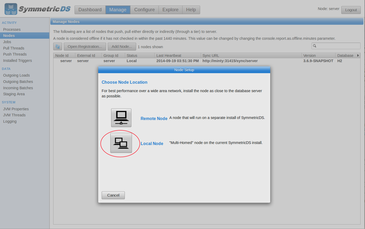365x229 pixels.
Task: Click the search magnifier icon
Action: pos(314,46)
